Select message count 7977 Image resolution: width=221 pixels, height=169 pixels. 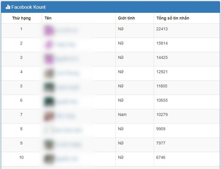point(161,143)
